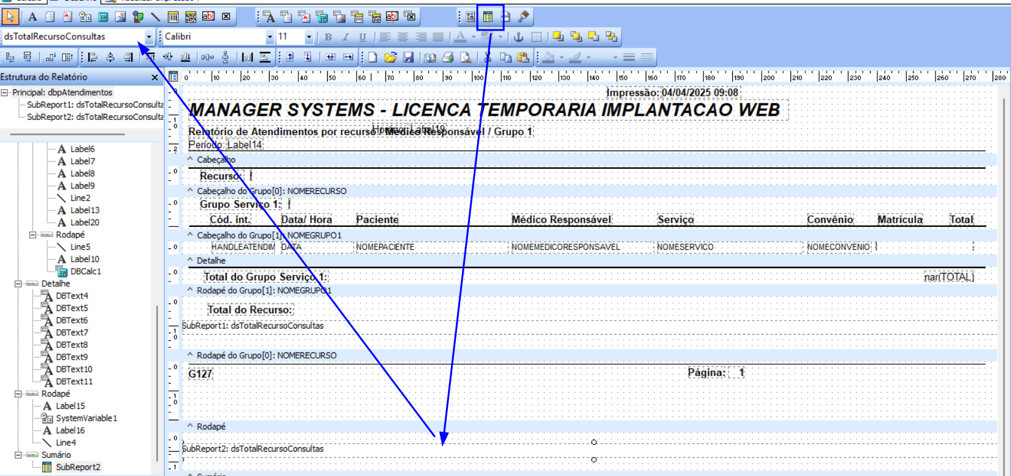Select the RichText component tool
Image resolution: width=1011 pixels, height=476 pixels.
coord(67,17)
